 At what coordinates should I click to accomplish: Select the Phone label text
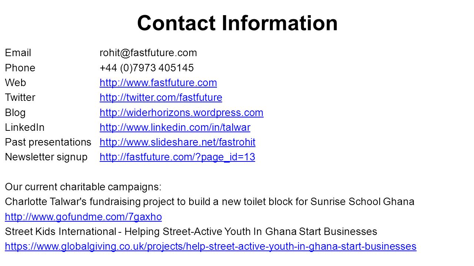(20, 68)
